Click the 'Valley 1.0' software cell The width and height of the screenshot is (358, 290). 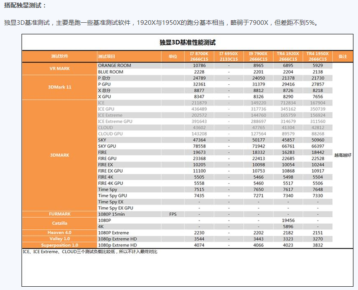(60, 239)
